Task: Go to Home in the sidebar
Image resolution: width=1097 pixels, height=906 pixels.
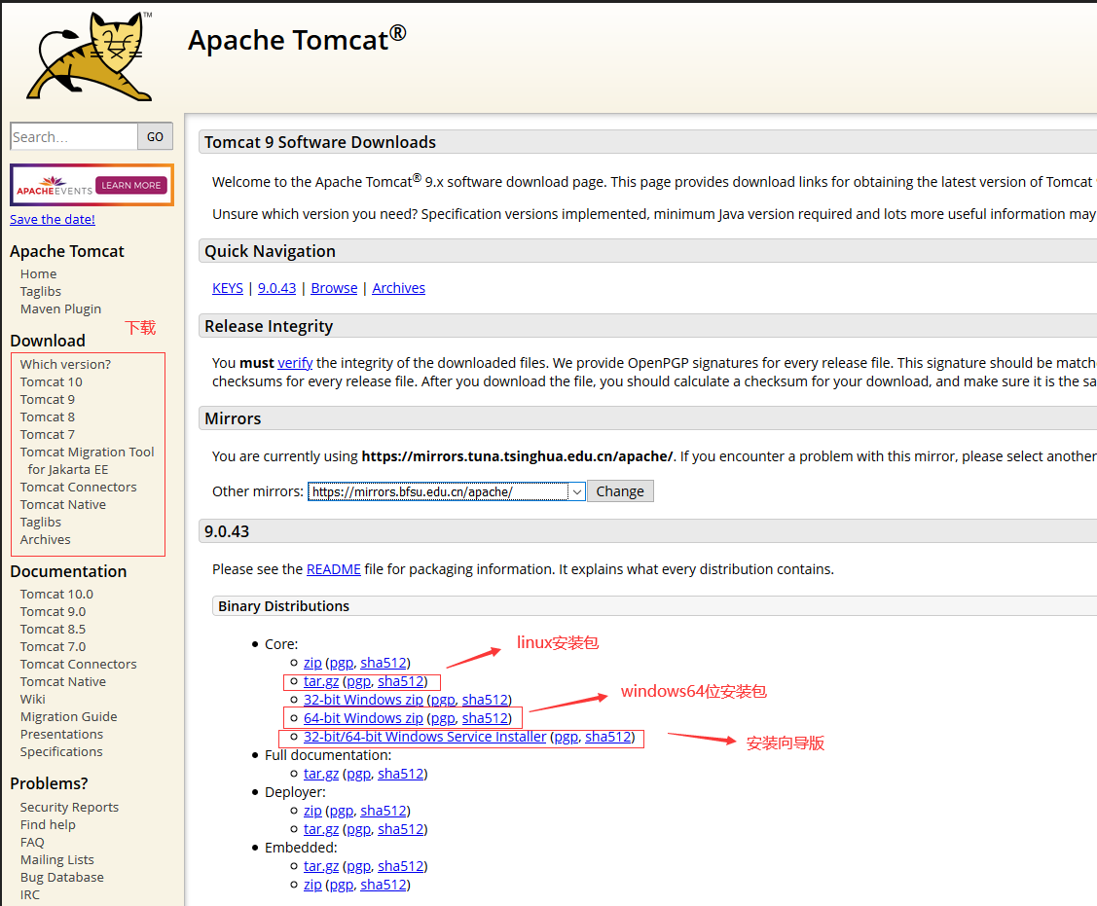Action: coord(39,273)
